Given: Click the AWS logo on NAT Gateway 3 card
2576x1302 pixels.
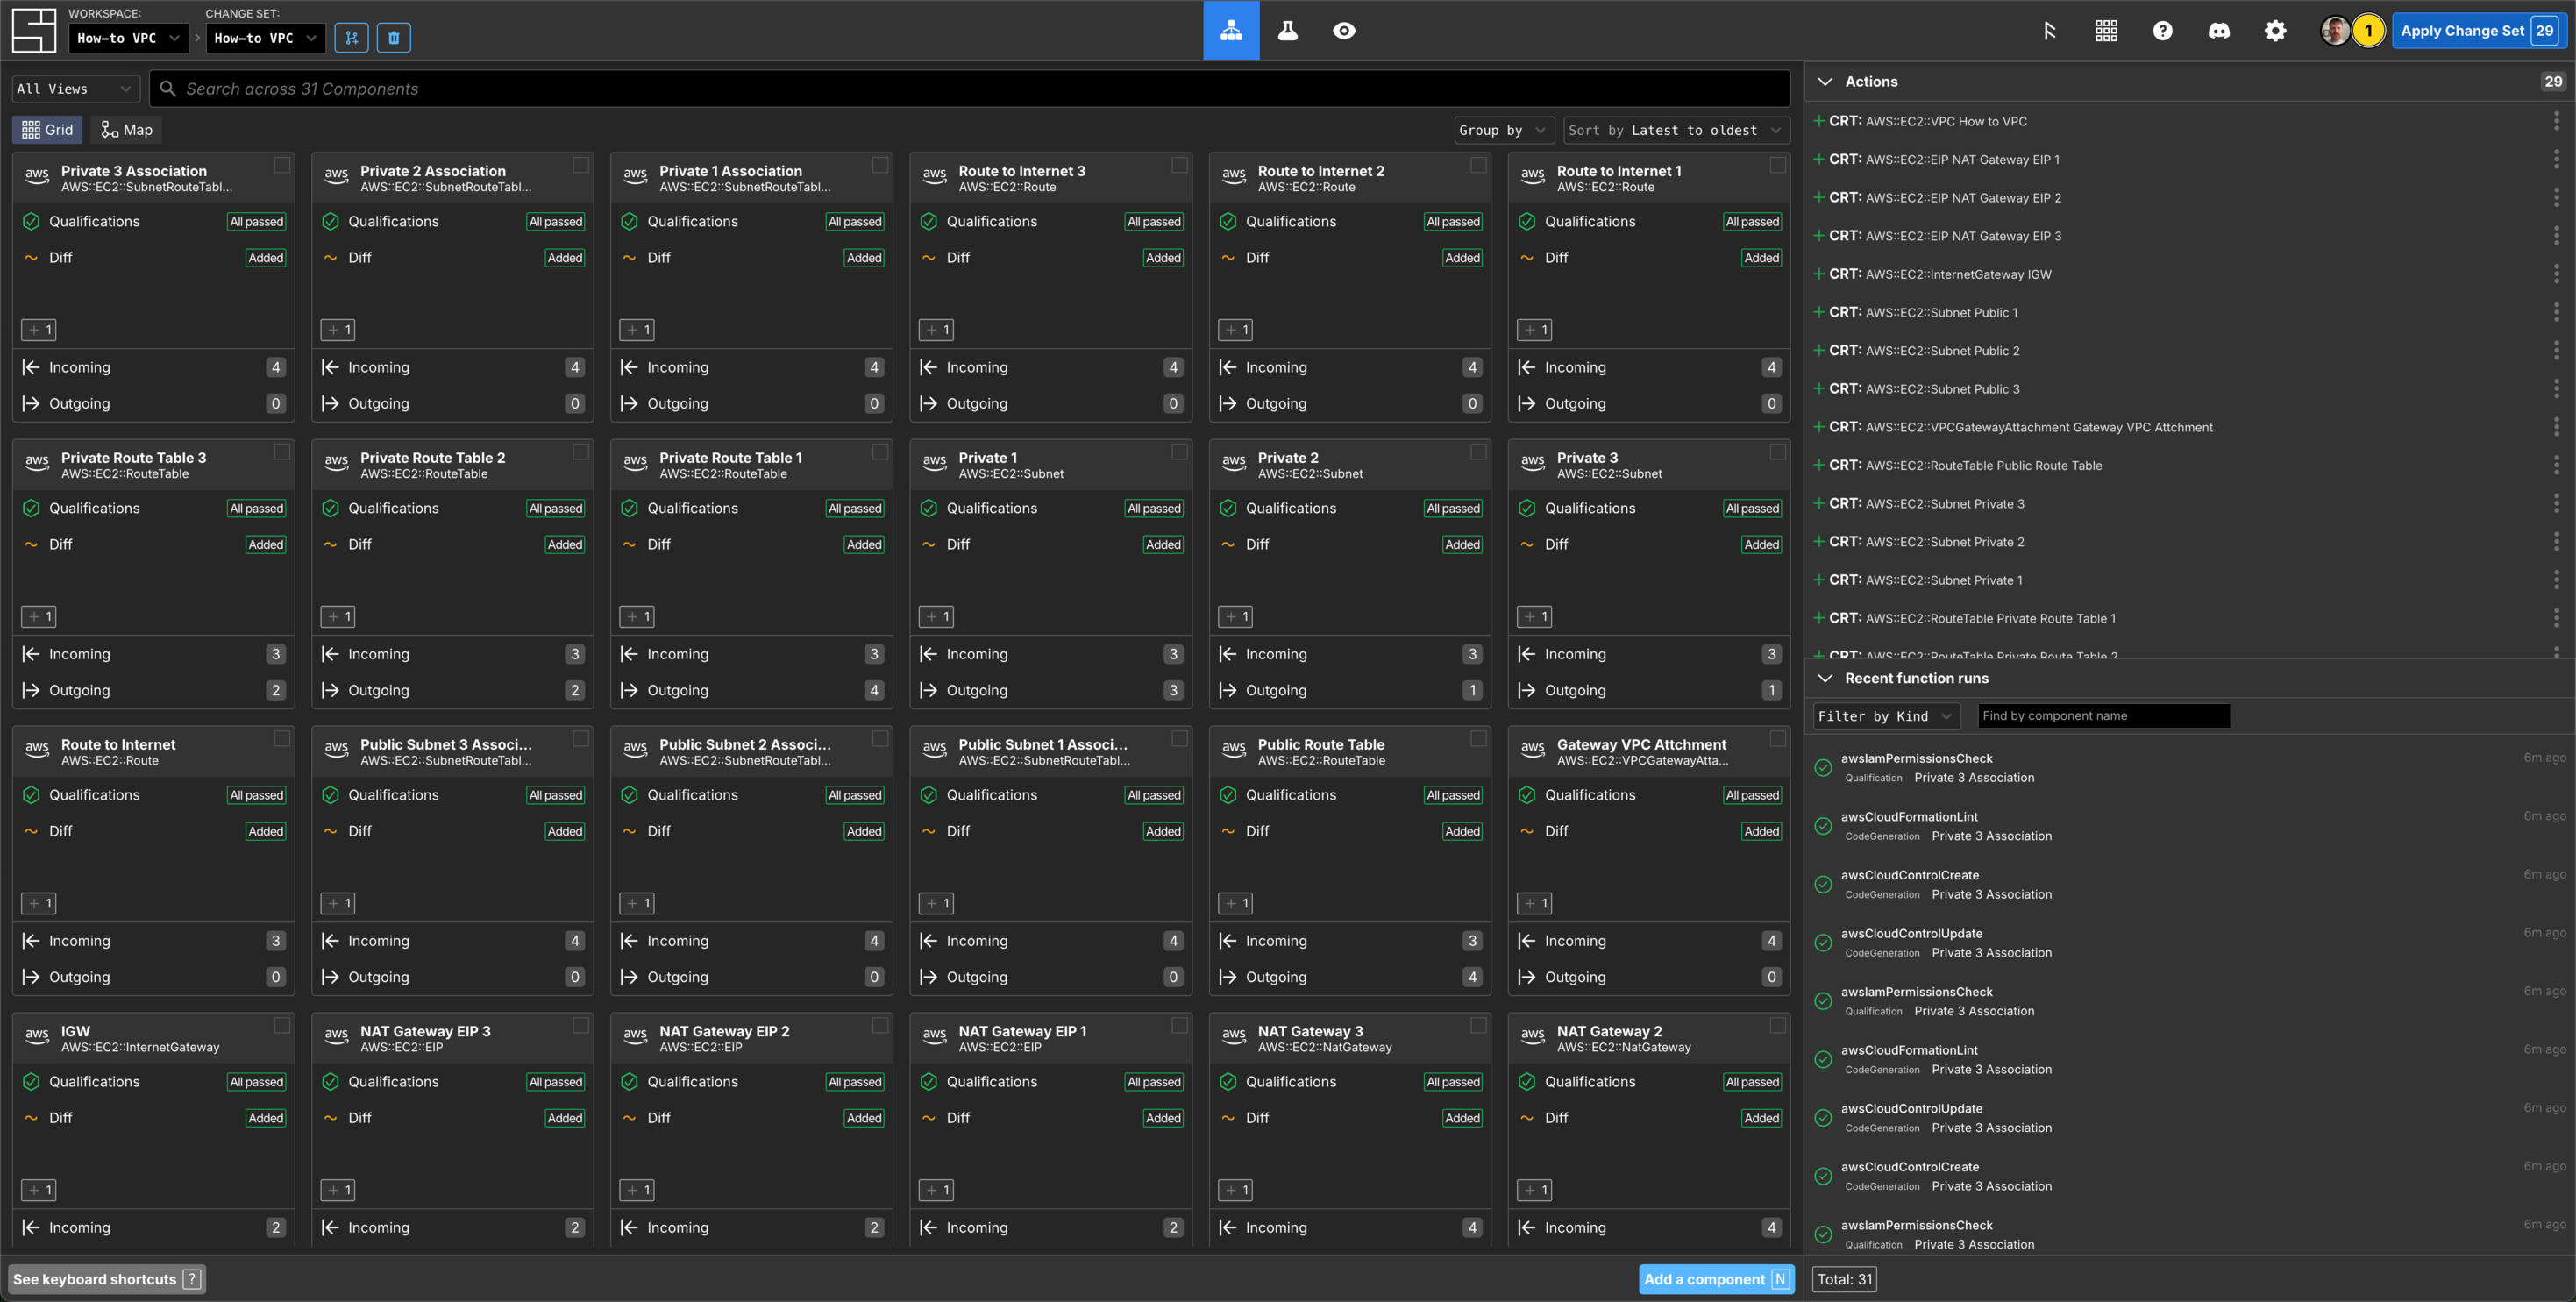Looking at the screenshot, I should point(1233,1035).
